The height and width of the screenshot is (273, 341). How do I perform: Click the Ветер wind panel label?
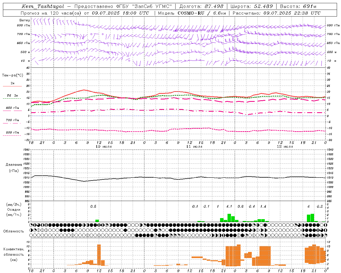click(x=25, y=20)
